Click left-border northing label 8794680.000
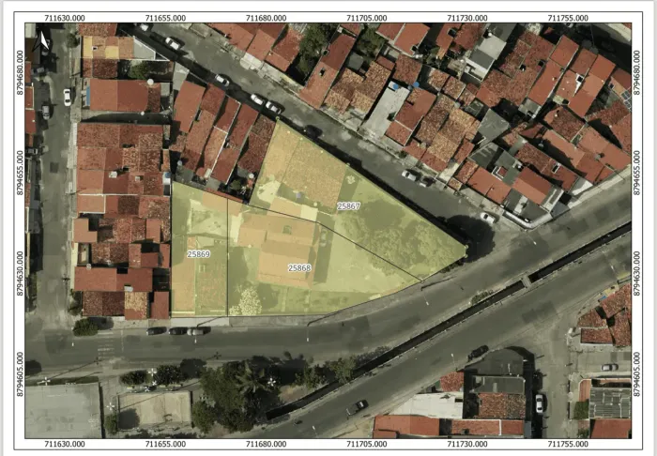The height and width of the screenshot is (456, 657). [20, 72]
